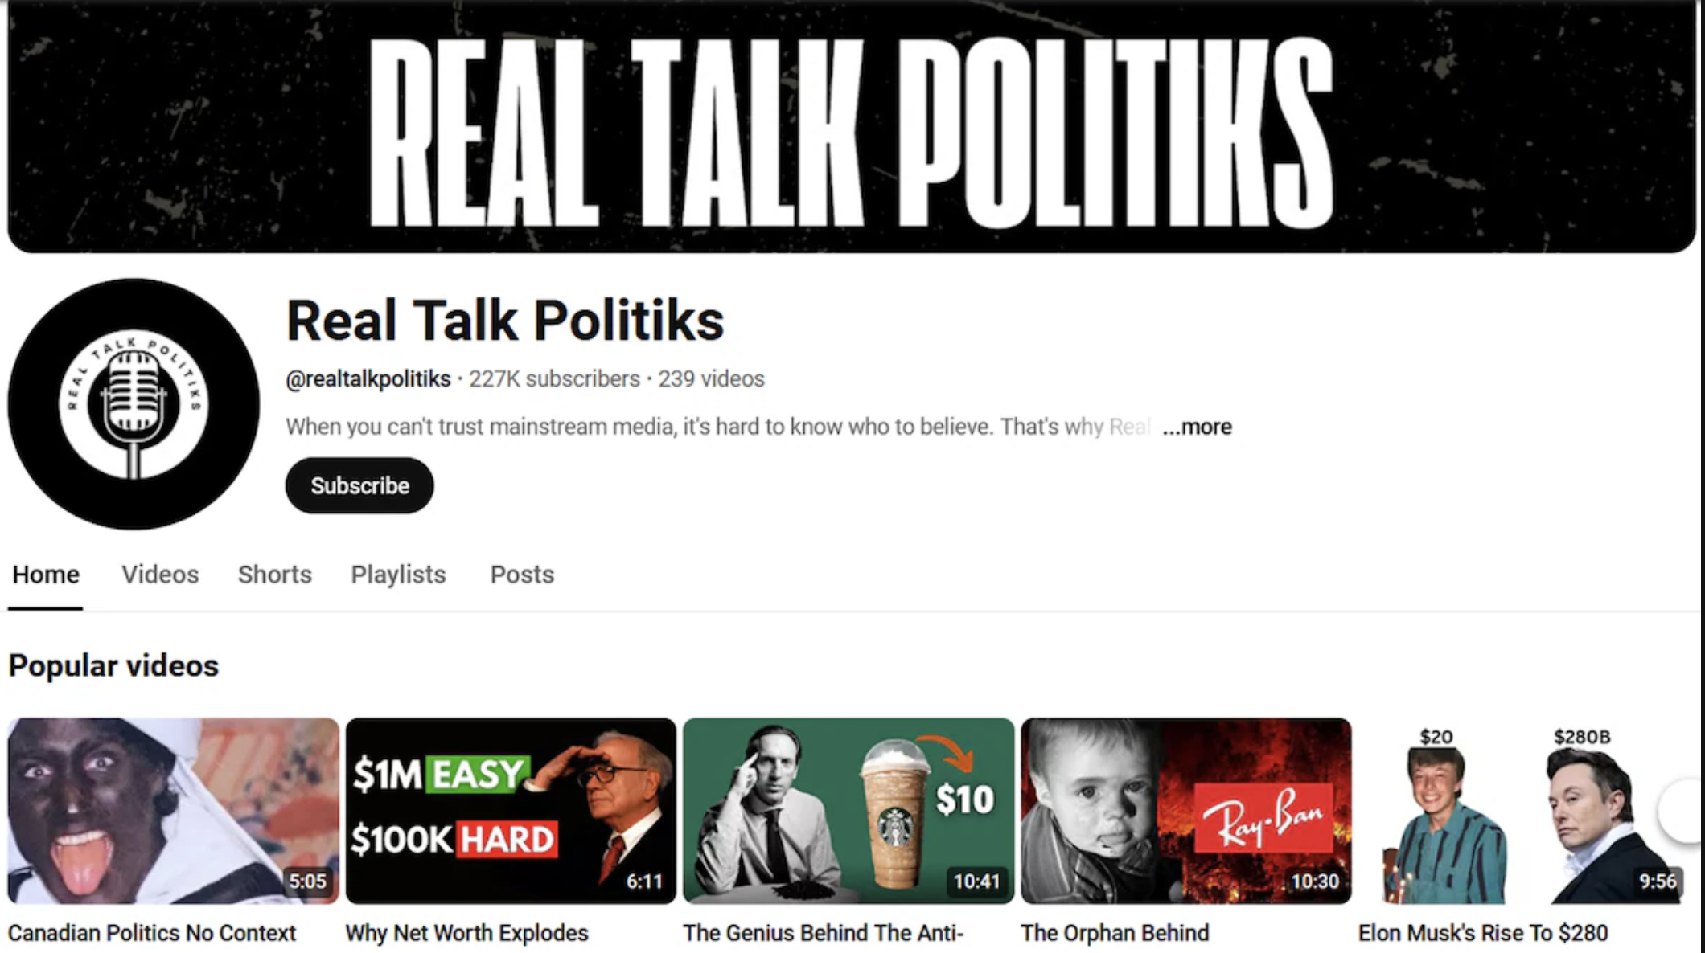Expand channel description with ...more
Screen dimensions: 1705x953
(1197, 427)
